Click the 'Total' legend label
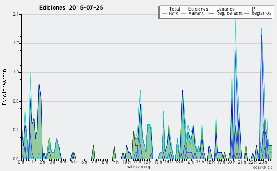277x171 pixels. [x=174, y=9]
